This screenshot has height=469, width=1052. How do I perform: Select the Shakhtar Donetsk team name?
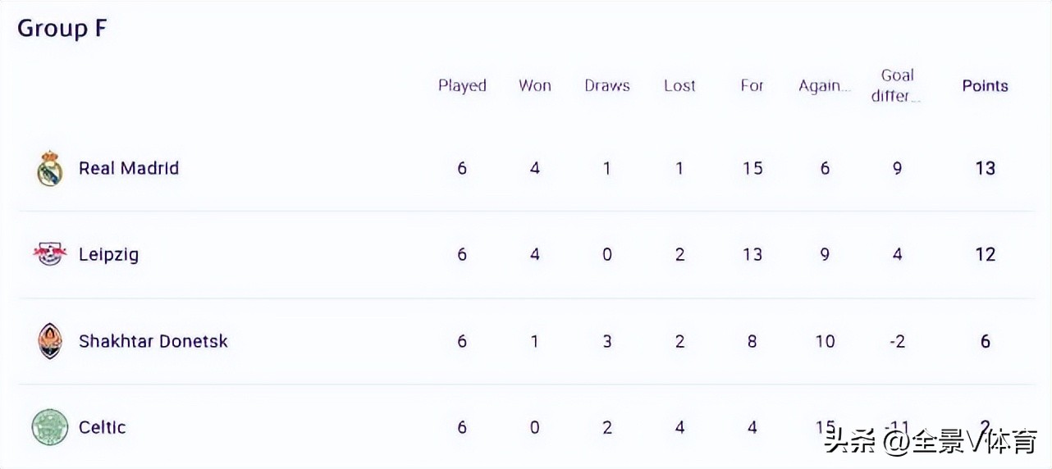coord(153,341)
